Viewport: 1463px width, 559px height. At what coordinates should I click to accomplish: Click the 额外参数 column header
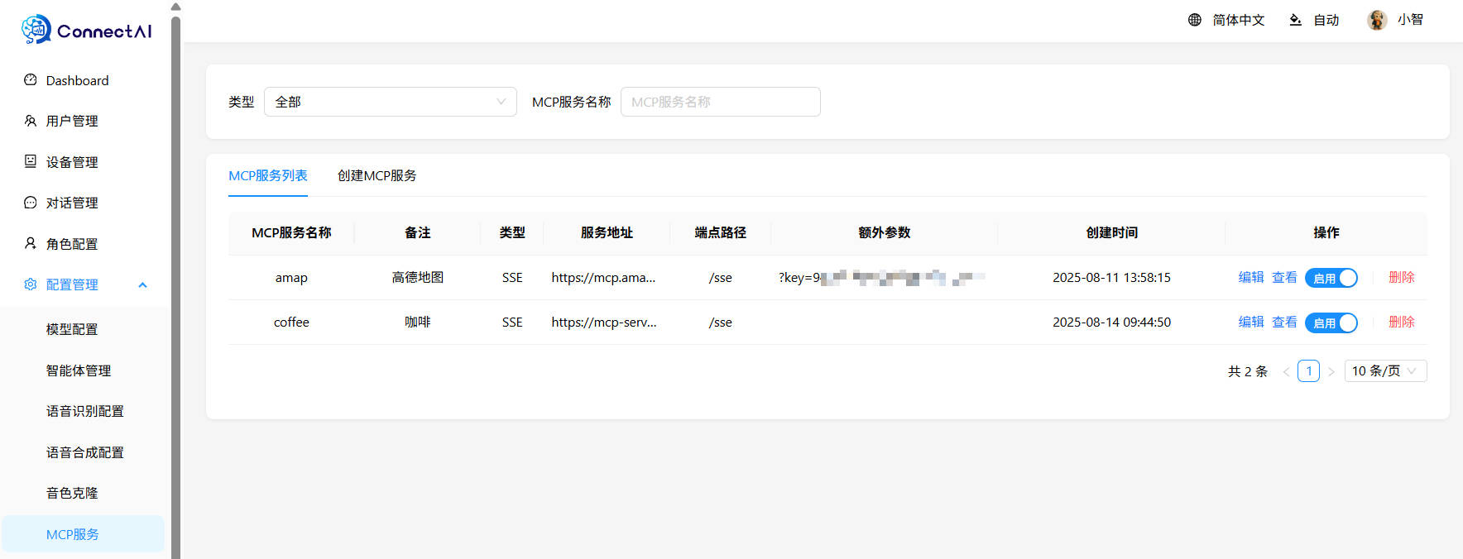[884, 233]
